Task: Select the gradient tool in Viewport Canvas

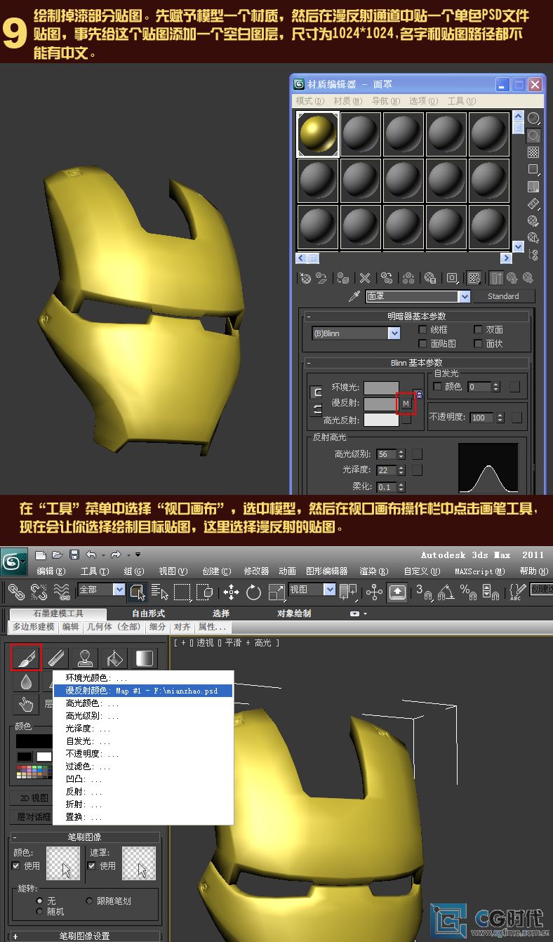Action: (144, 658)
